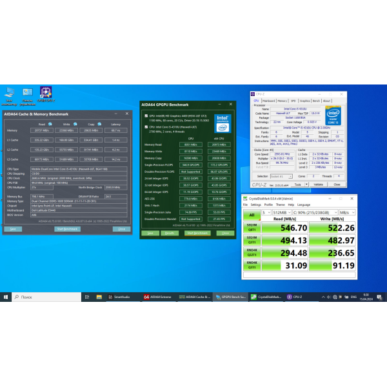Run all tests with the All button
This screenshot has height=387, width=387.
coord(252,215)
